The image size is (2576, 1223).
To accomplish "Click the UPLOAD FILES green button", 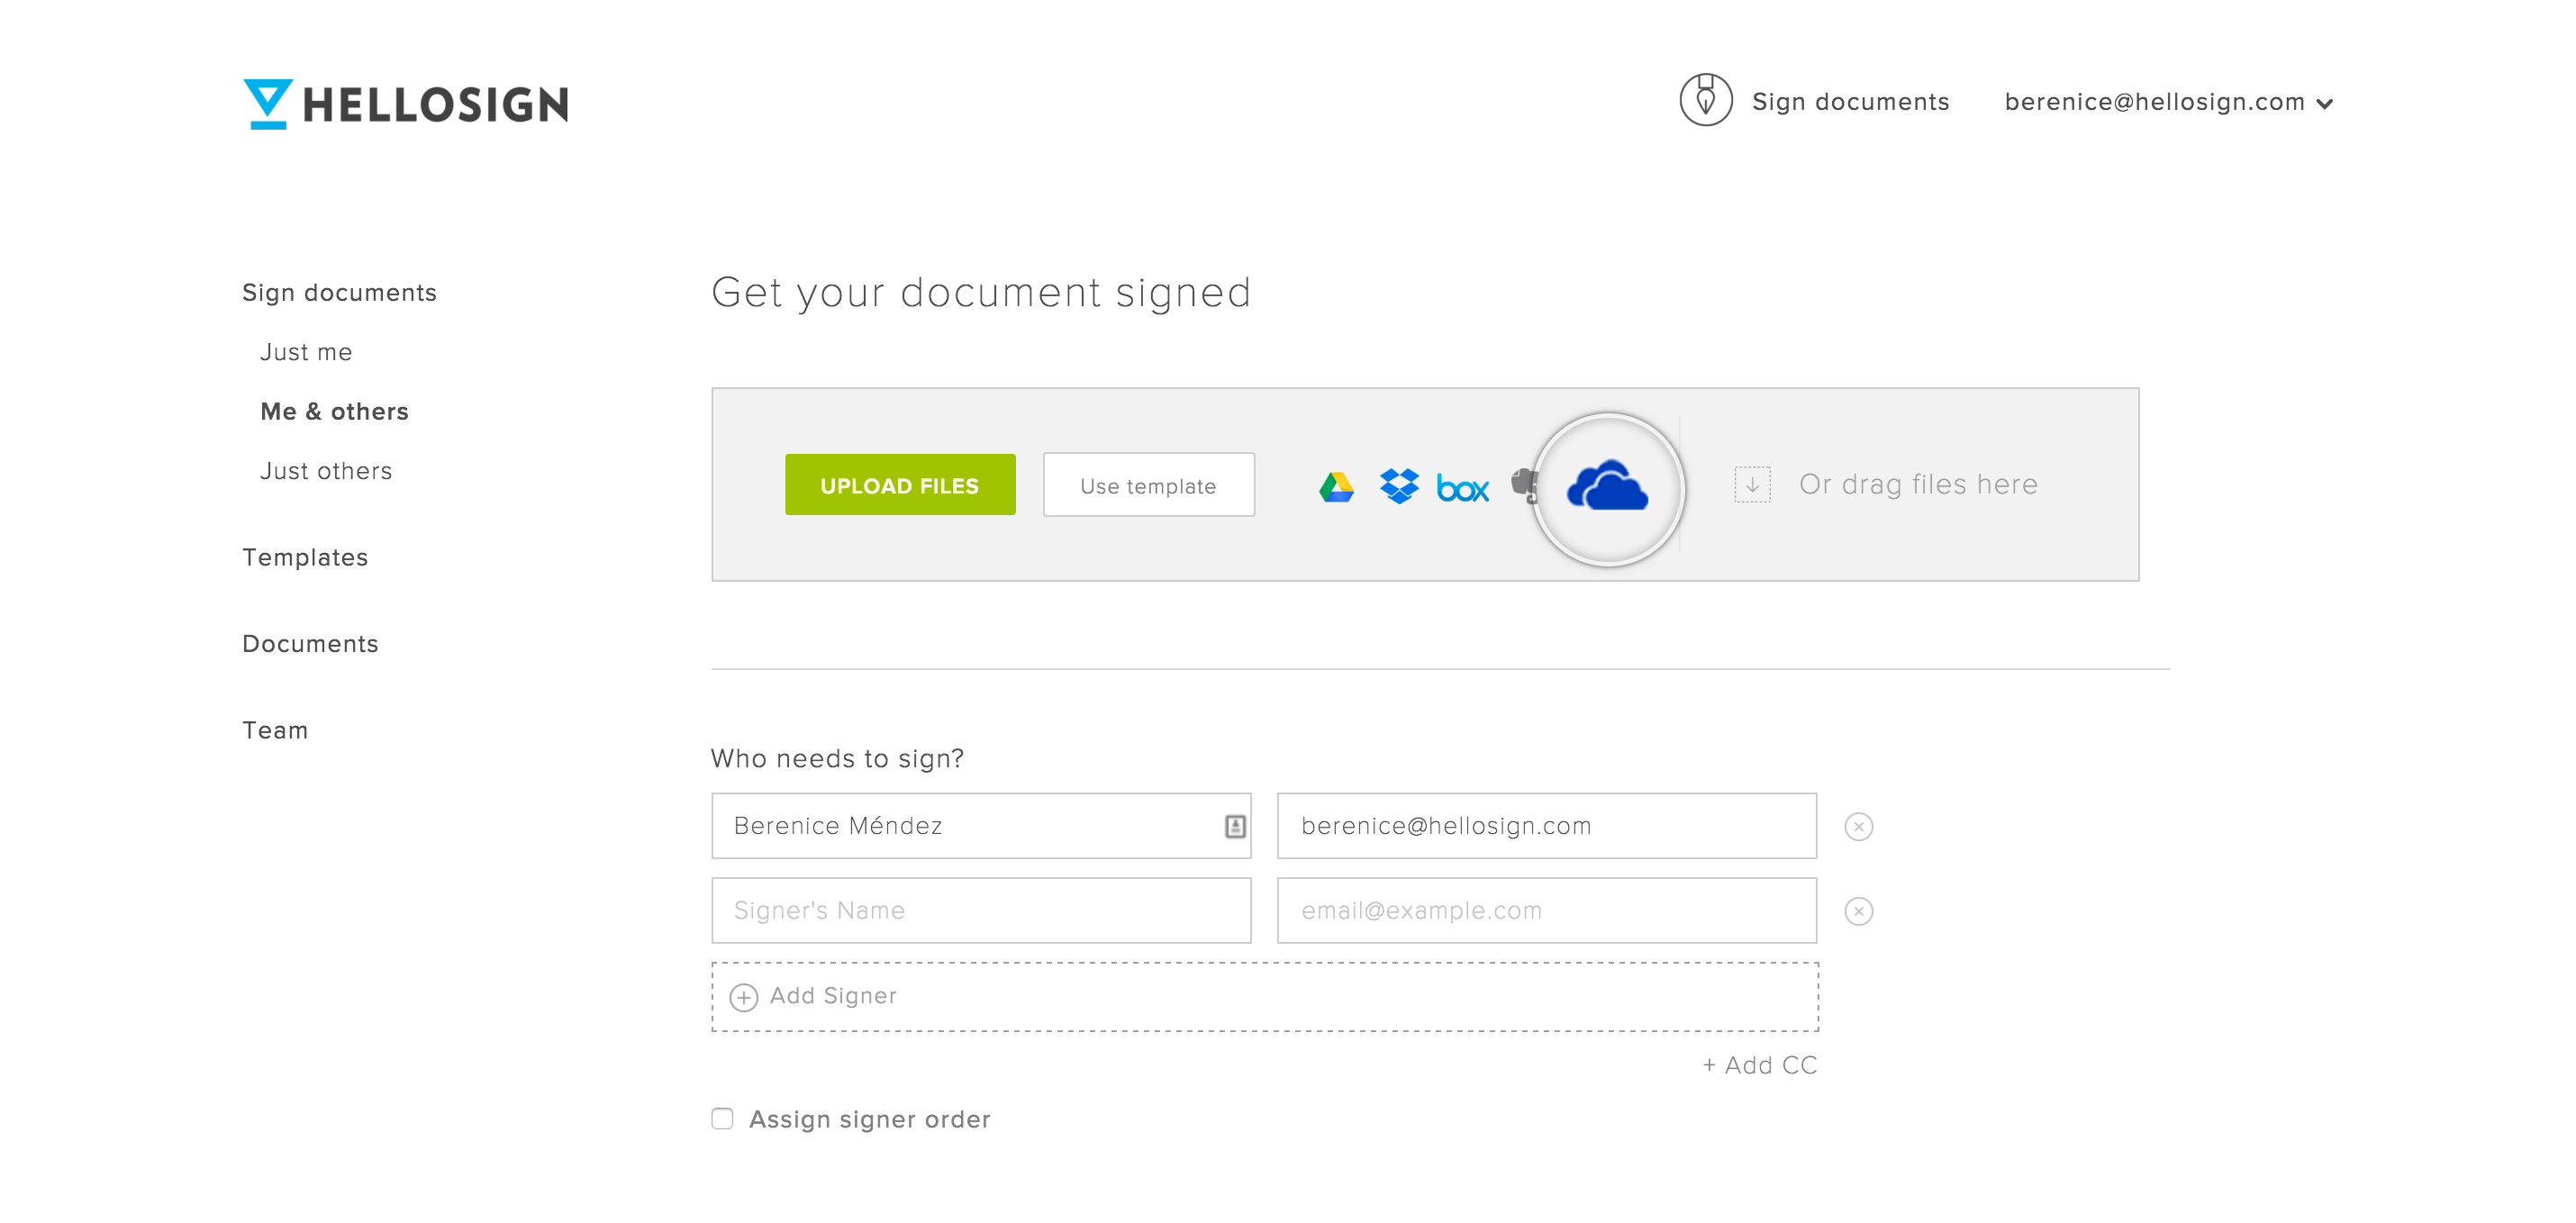I will 901,485.
